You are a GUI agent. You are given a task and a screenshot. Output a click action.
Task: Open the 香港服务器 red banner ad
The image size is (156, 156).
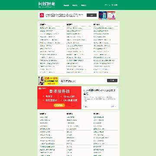point(59,97)
